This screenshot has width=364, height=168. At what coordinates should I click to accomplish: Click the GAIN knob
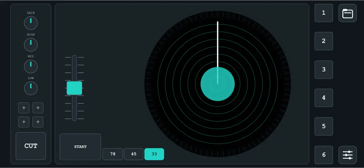[31, 23]
